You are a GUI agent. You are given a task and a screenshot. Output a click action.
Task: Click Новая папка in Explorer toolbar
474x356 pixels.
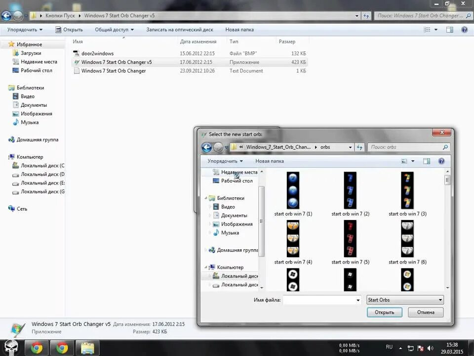click(x=239, y=30)
